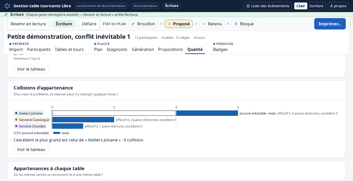Click the blue bar for Verrerie Ulvardes
Viewport: 353px width, 181px height.
[x=68, y=126]
